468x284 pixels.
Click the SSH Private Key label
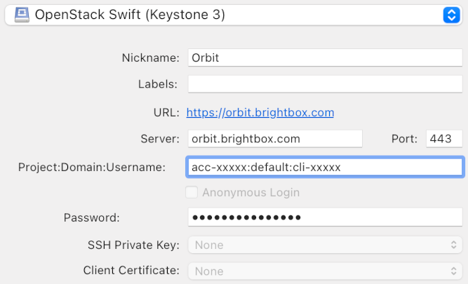133,245
